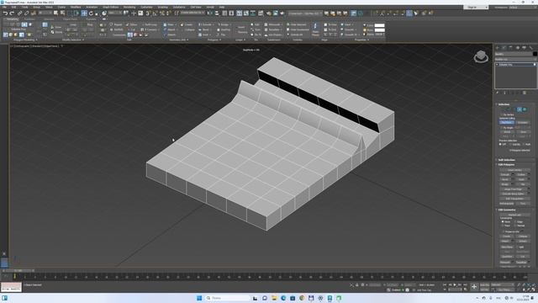Click the Redo arrow in main toolbar
538x303 pixels.
pyautogui.click(x=12, y=13)
